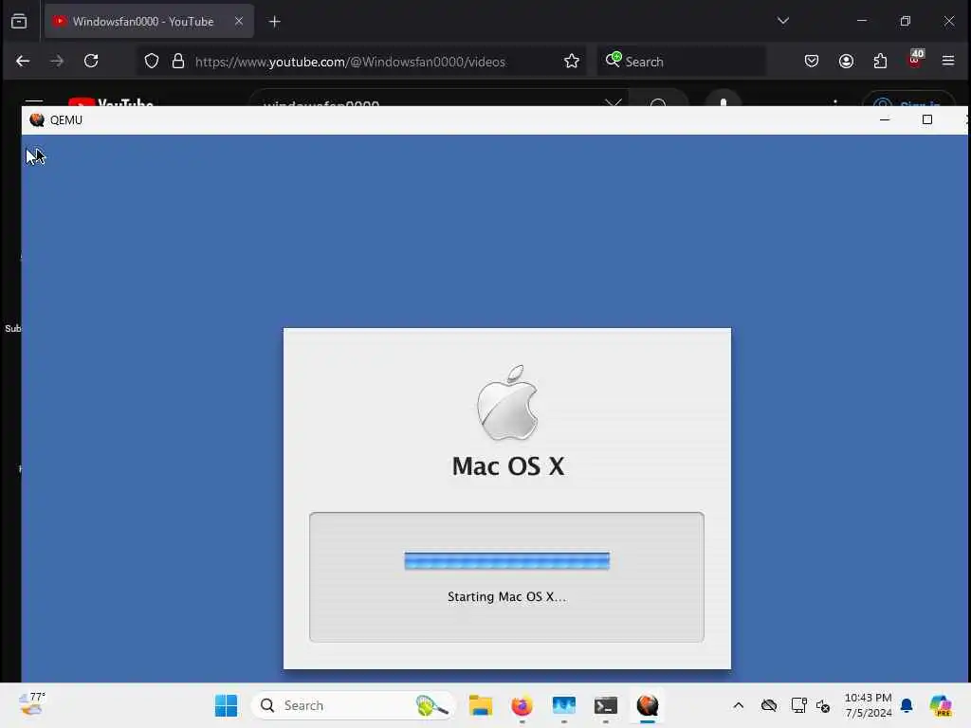This screenshot has width=971, height=728.
Task: Expand the hidden system tray icons chevron
Action: 738,705
